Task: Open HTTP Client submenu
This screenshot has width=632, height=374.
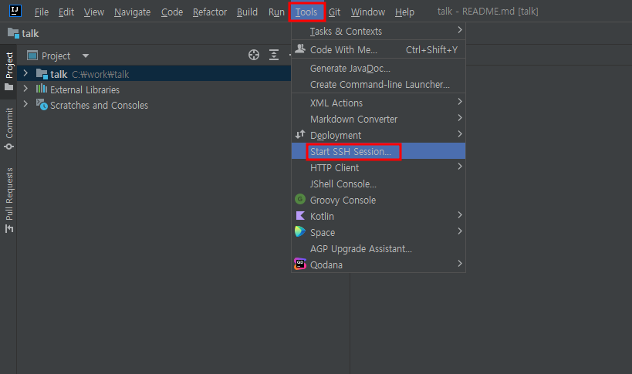Action: tap(378, 167)
